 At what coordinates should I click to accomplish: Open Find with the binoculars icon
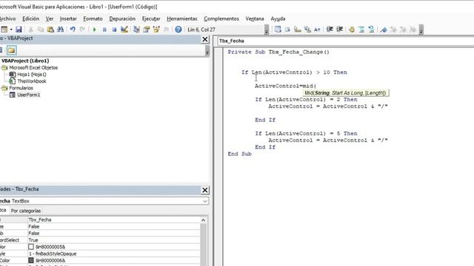60,30
